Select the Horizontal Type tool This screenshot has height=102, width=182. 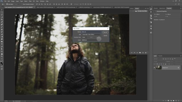pyautogui.click(x=2, y=44)
